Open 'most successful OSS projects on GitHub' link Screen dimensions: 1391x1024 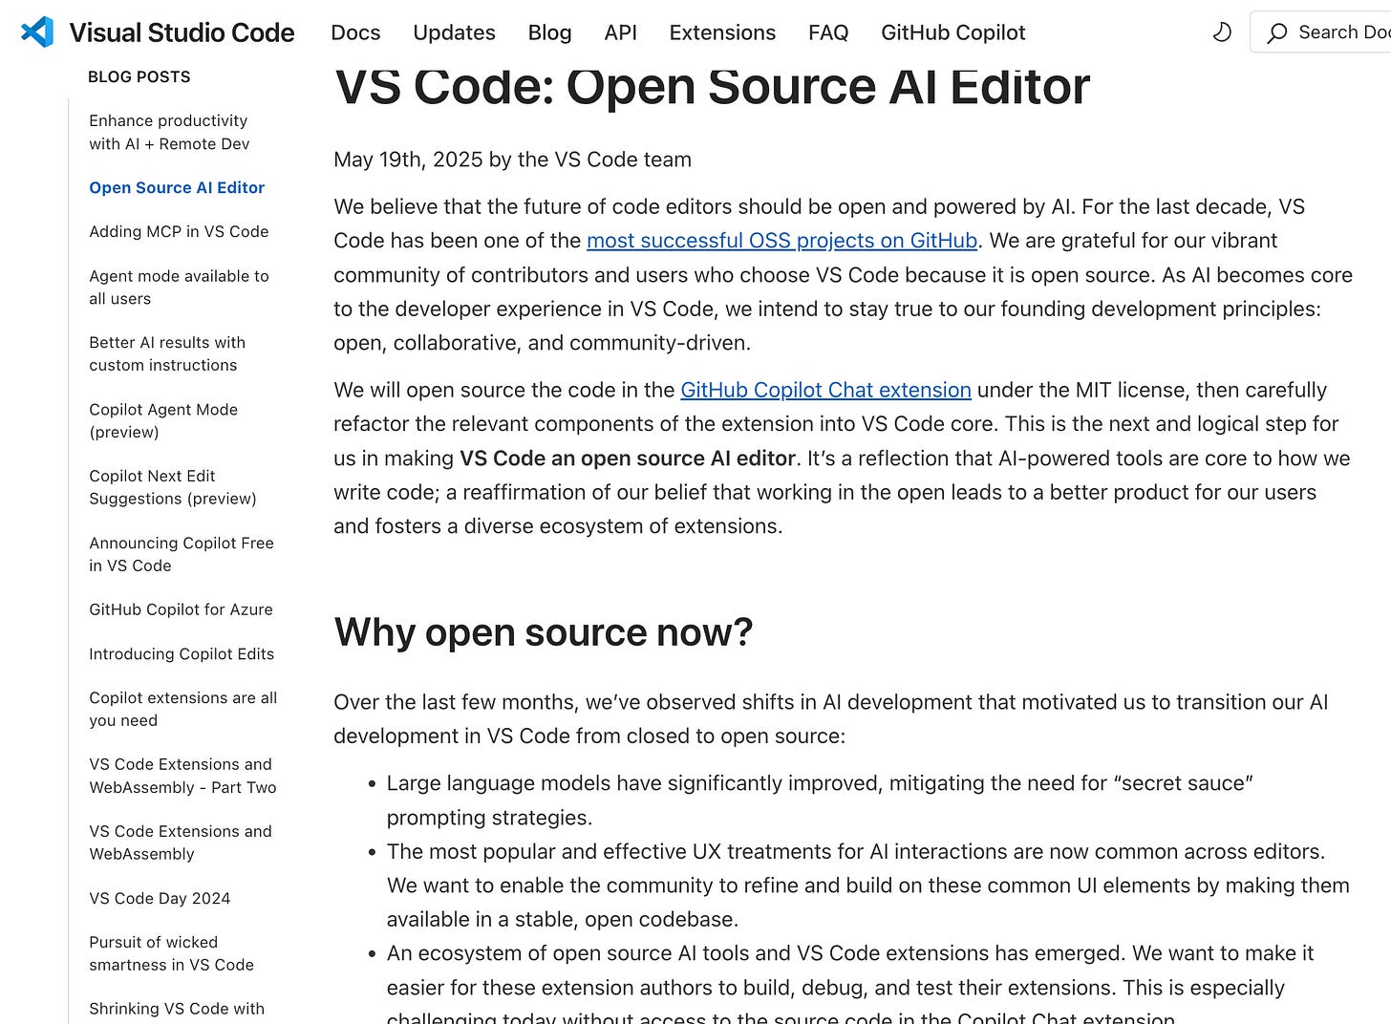tap(781, 241)
